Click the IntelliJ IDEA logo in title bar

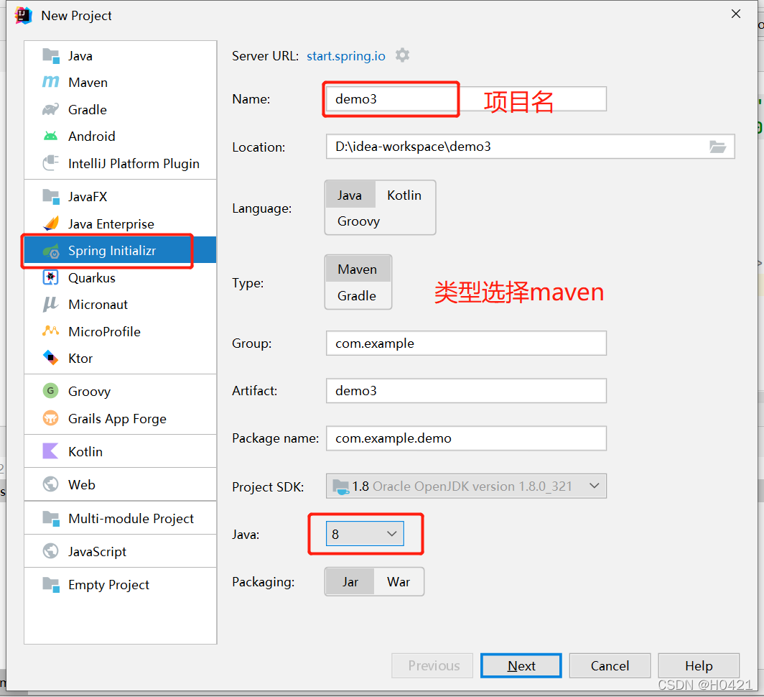(23, 16)
